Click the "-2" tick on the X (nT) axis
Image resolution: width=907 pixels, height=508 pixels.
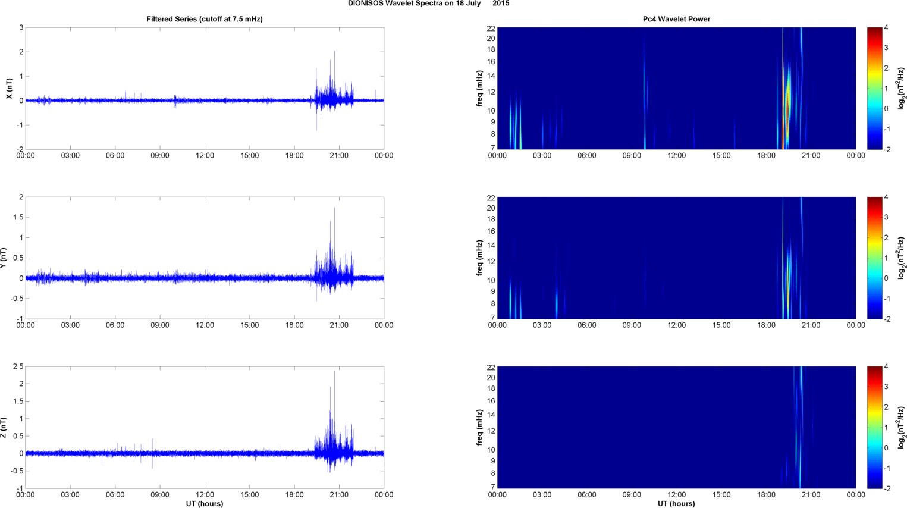20,149
